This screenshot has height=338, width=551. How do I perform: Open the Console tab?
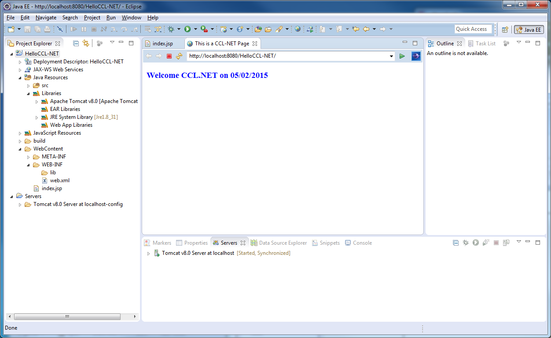point(362,243)
